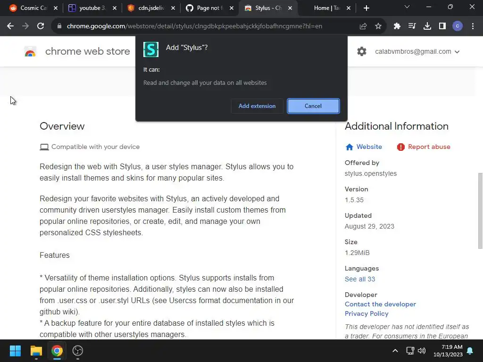This screenshot has width=483, height=362.
Task: Open the volume tray icon
Action: point(422,351)
